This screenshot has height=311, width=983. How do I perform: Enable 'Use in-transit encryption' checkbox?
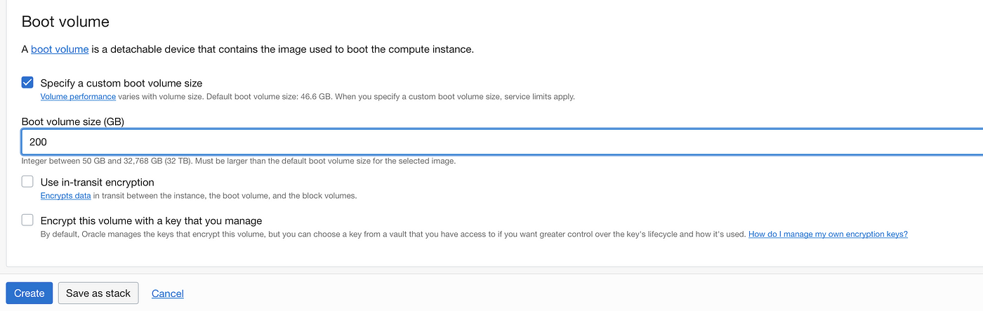coord(27,182)
